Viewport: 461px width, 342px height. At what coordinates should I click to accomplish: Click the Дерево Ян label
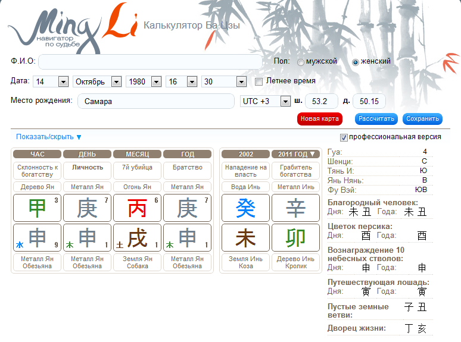click(x=37, y=187)
